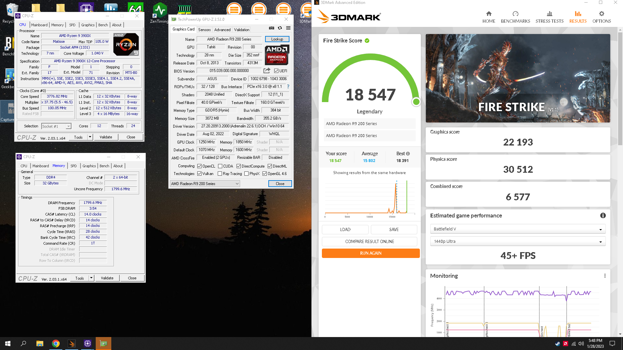623x350 pixels.
Task: Open the 3DMark OPTIONS gear
Action: (602, 17)
